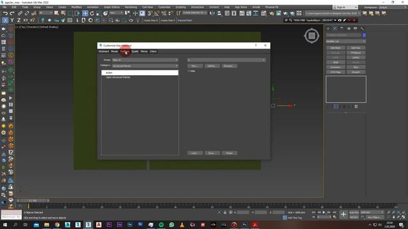Toggle the Angle Snap icon
The width and height of the screenshot is (408, 229).
pyautogui.click(x=157, y=13)
